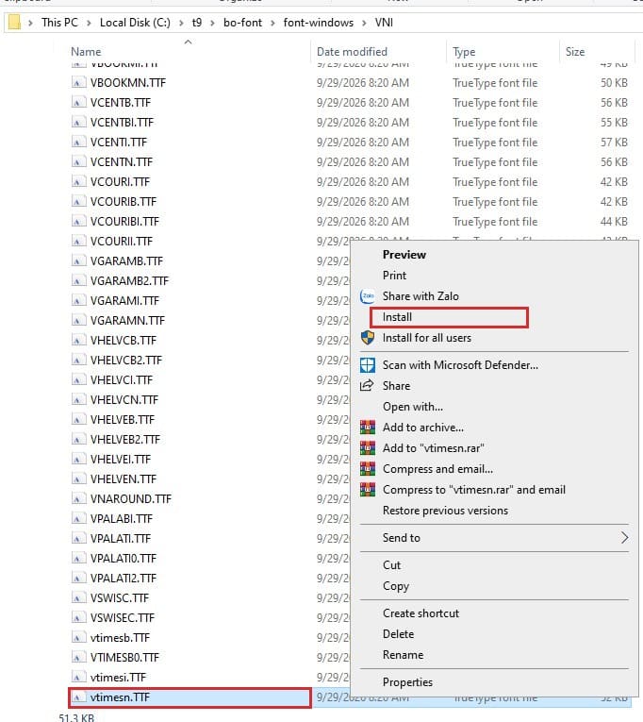Sort by the Date modified column header
This screenshot has width=643, height=722.
pyautogui.click(x=352, y=52)
